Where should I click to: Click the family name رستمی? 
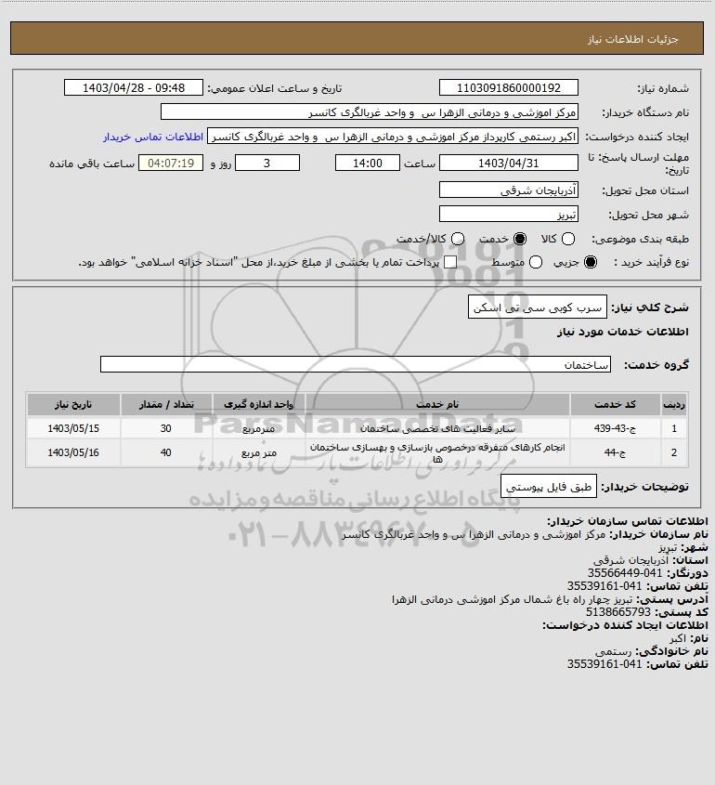pyautogui.click(x=614, y=651)
